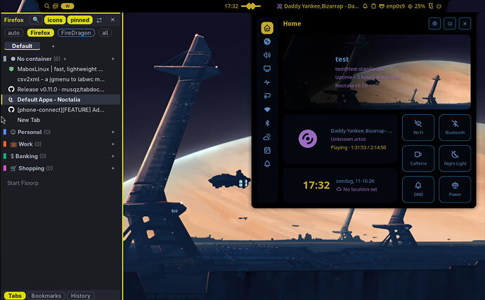Open the phone-connect FEATURE tab entry

pyautogui.click(x=61, y=110)
